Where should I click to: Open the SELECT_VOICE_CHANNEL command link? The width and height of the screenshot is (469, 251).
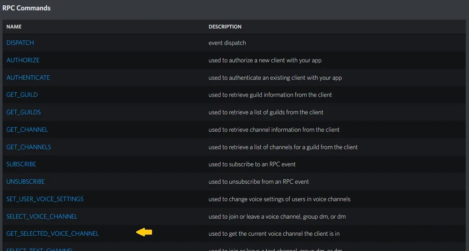coord(42,216)
